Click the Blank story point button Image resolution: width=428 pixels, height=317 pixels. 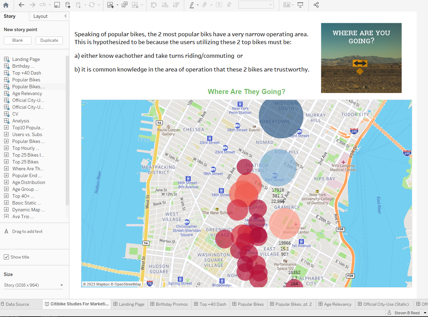[17, 40]
